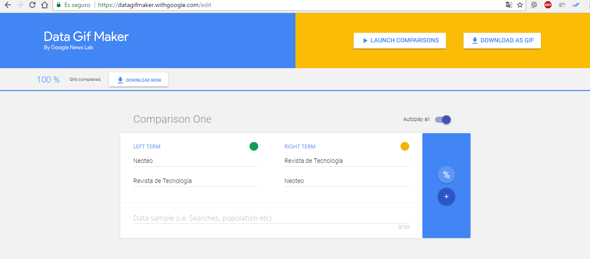590x259 pixels.
Task: Edit left term field containing Neoteo
Action: pos(196,161)
